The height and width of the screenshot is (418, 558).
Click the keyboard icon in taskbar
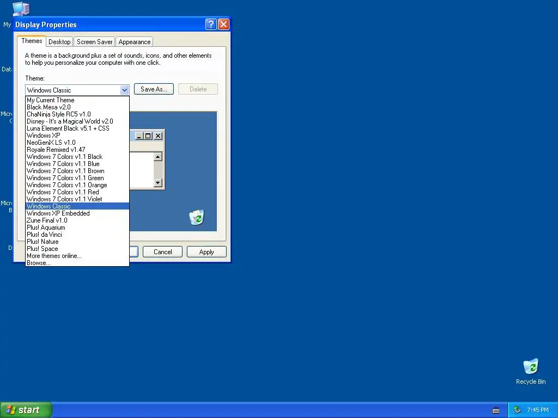tap(496, 410)
